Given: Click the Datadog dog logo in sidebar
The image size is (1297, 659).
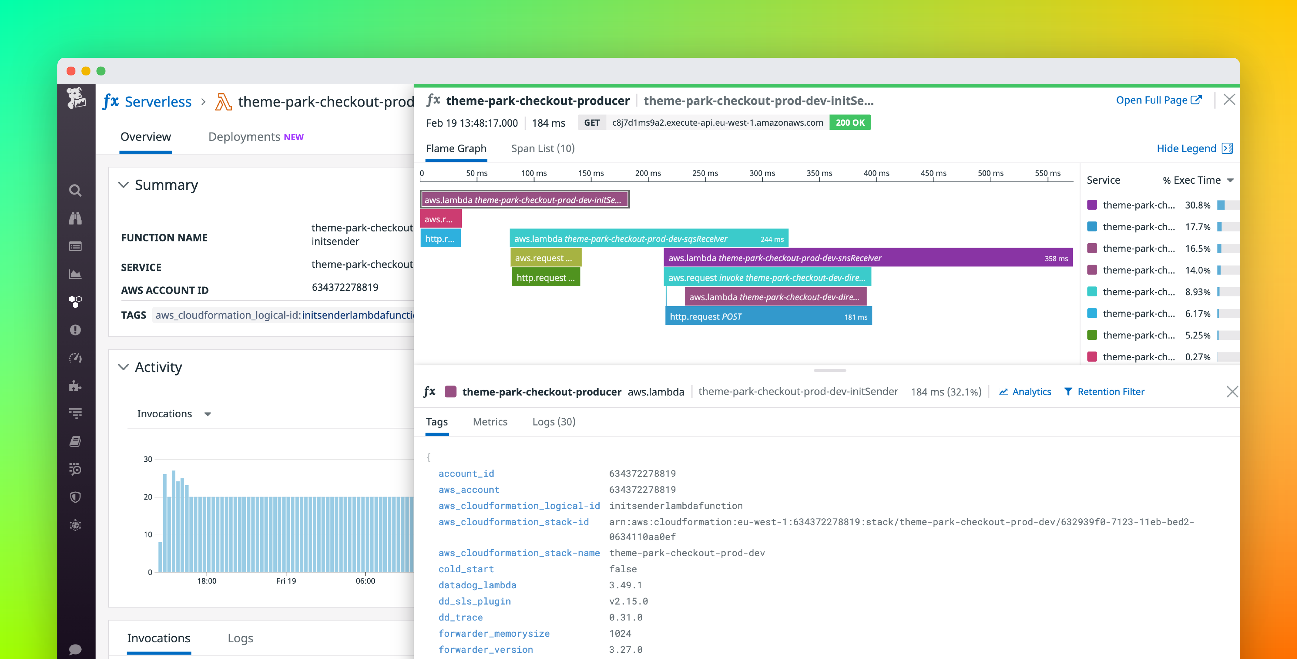Looking at the screenshot, I should click(x=76, y=97).
